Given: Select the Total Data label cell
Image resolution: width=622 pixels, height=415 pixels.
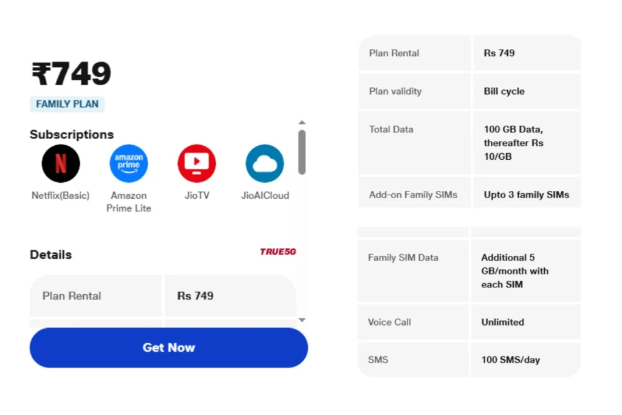Looking at the screenshot, I should point(414,143).
